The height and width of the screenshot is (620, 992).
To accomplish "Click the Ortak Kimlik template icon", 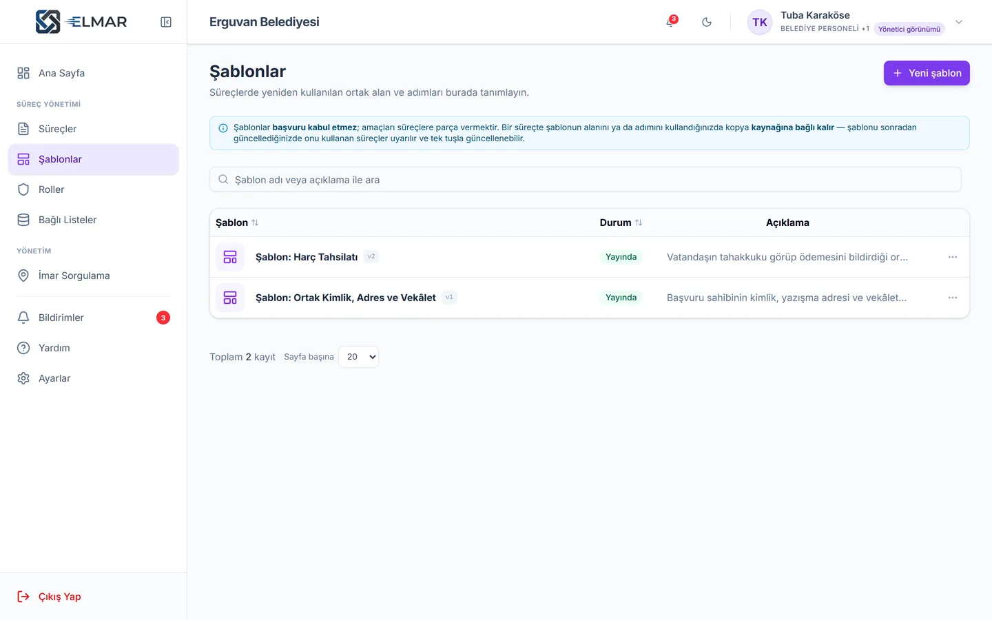I will [230, 298].
